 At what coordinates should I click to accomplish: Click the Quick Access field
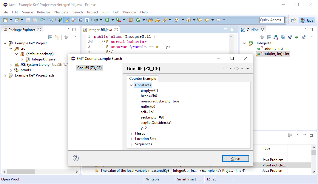(272, 20)
